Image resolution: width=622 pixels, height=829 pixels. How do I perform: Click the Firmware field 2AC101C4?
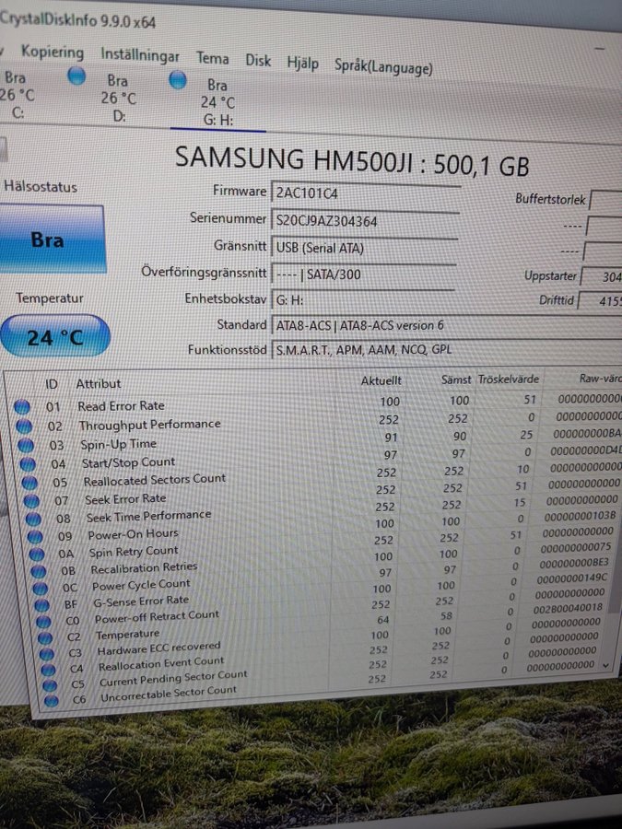tap(365, 193)
